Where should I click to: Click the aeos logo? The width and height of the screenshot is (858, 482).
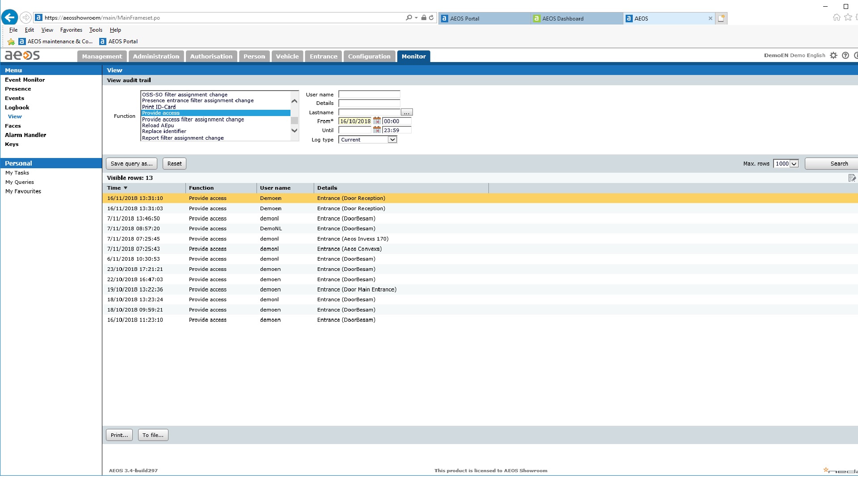click(22, 55)
